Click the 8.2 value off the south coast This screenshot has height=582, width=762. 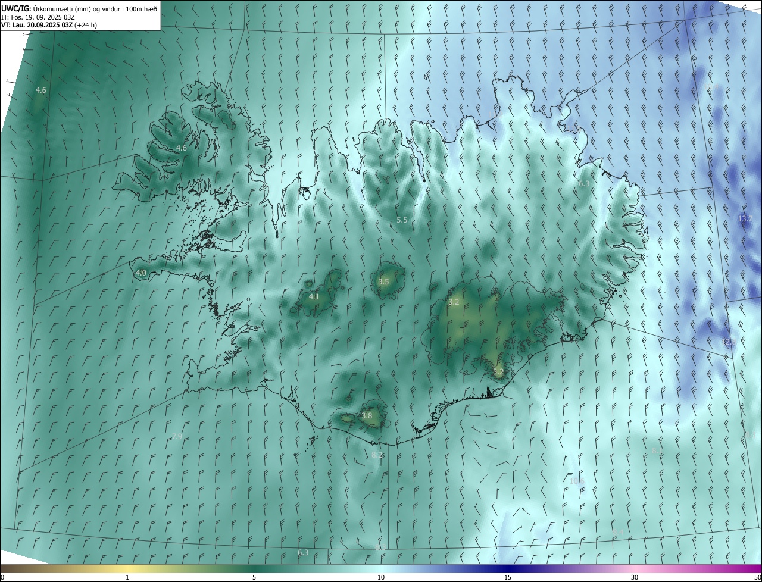pyautogui.click(x=377, y=455)
